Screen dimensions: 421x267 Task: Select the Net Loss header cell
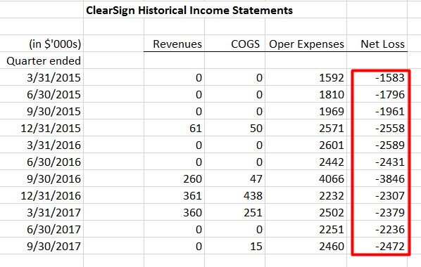click(x=377, y=44)
